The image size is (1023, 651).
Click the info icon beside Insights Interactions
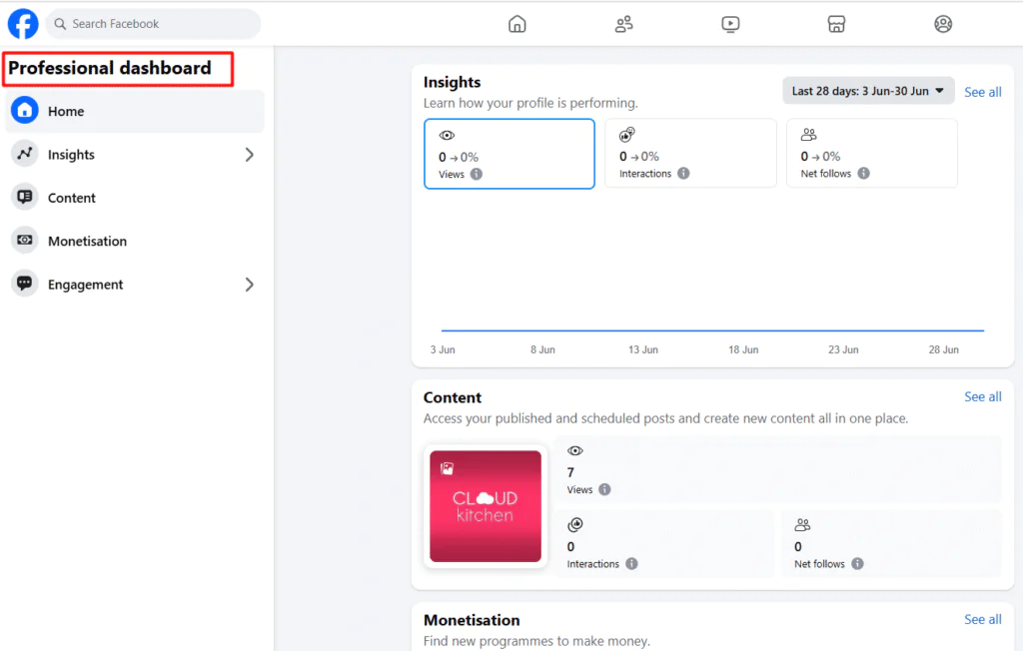(x=683, y=174)
